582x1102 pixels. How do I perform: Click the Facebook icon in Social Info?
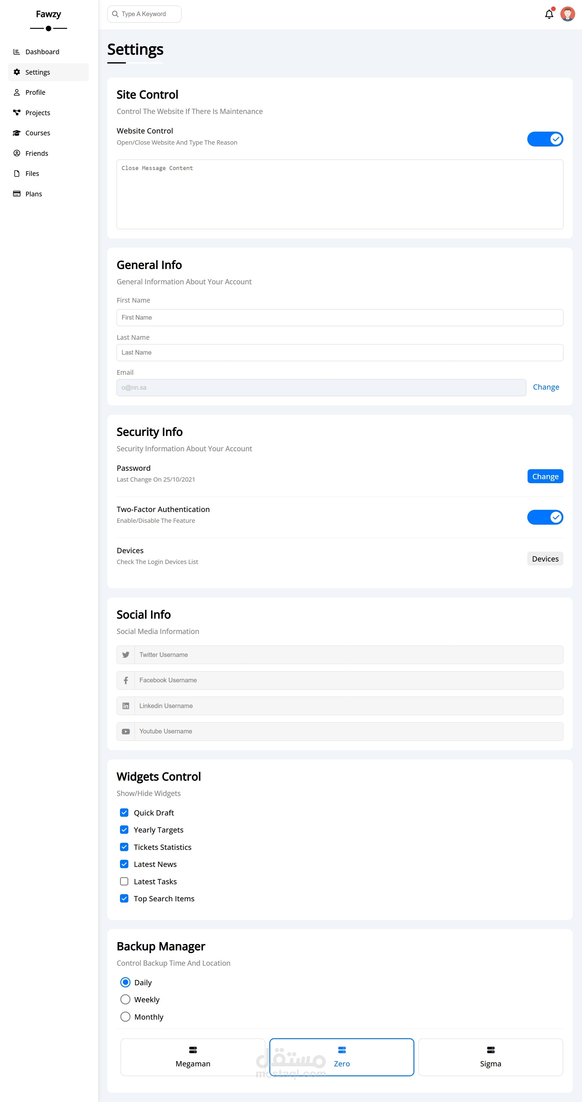click(x=126, y=680)
